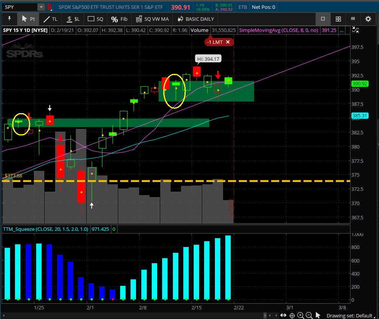Select the Pt pointer tool
The width and height of the screenshot is (379, 319).
pyautogui.click(x=28, y=19)
